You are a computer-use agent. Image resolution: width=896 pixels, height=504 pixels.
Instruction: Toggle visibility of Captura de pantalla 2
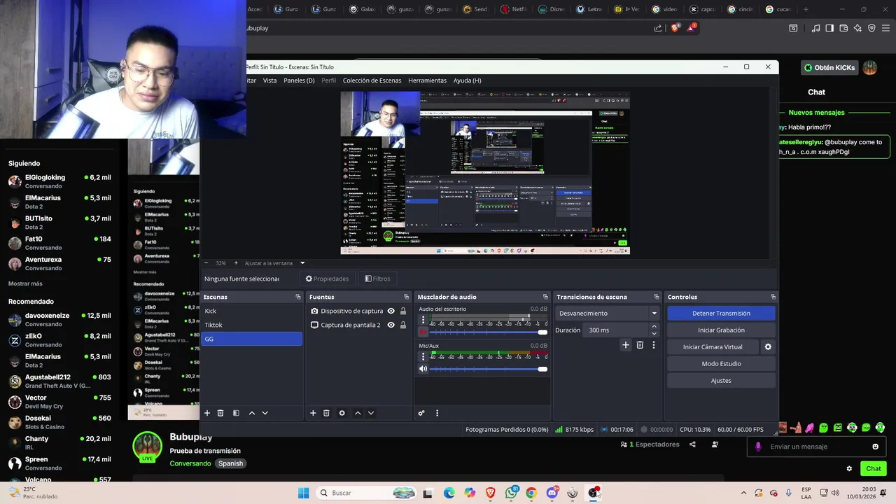pos(391,325)
